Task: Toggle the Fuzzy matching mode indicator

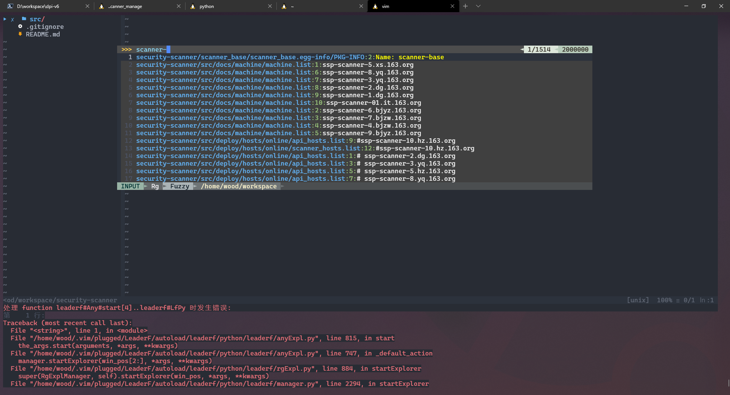Action: click(x=179, y=186)
